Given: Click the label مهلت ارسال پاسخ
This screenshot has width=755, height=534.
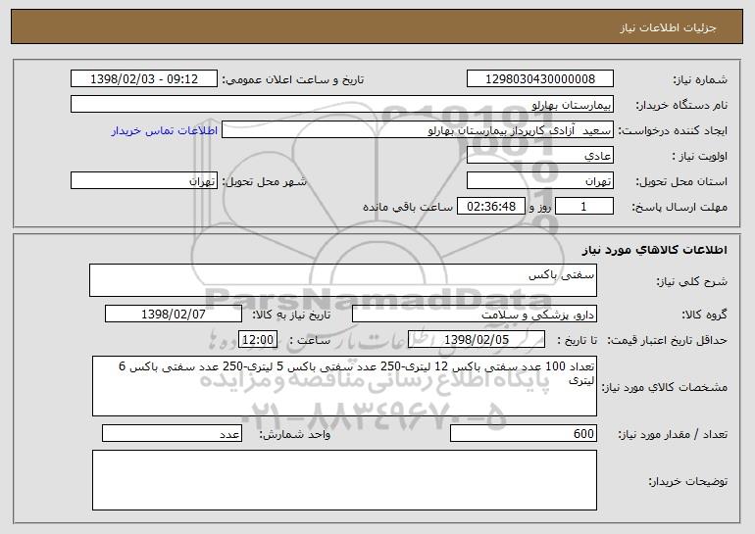Looking at the screenshot, I should [679, 207].
